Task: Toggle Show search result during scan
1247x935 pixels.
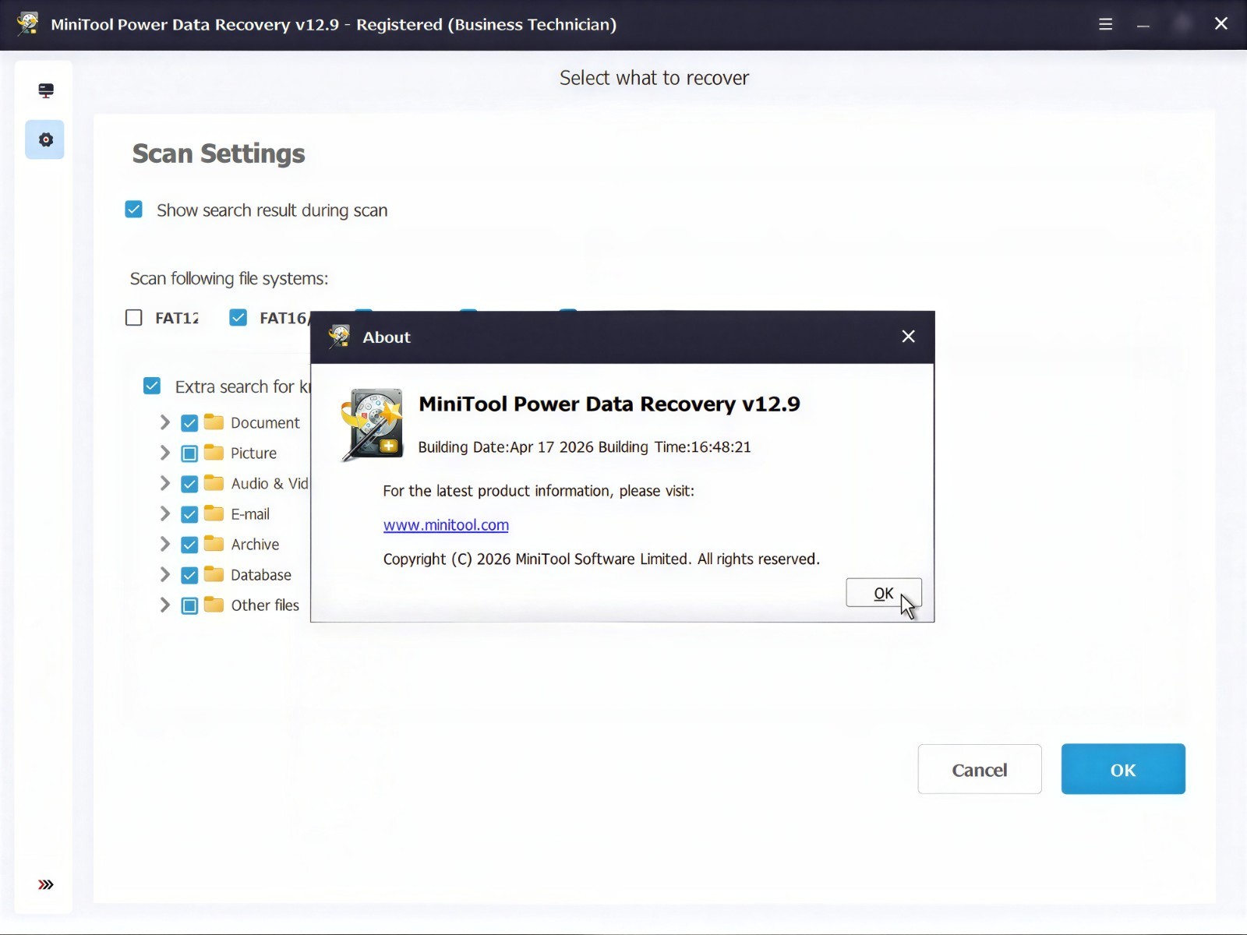Action: 134,210
